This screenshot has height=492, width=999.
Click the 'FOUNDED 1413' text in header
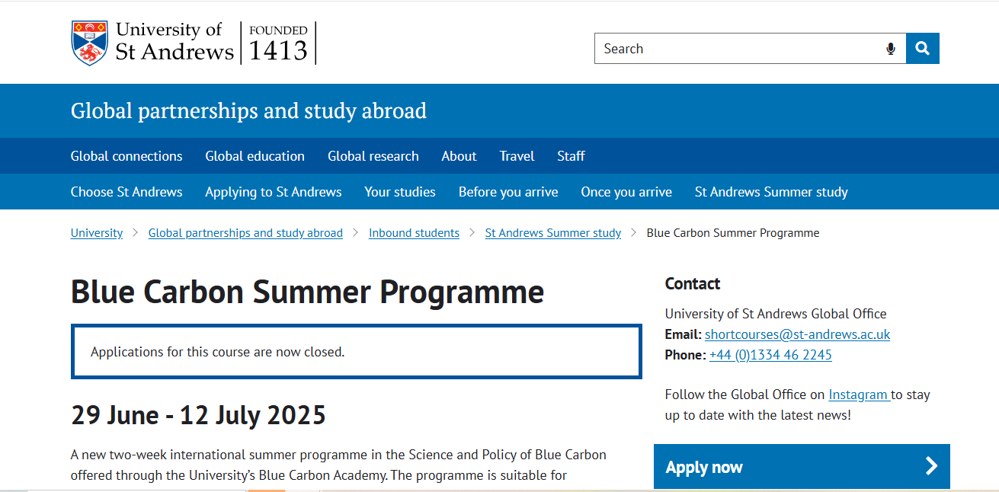[x=278, y=43]
